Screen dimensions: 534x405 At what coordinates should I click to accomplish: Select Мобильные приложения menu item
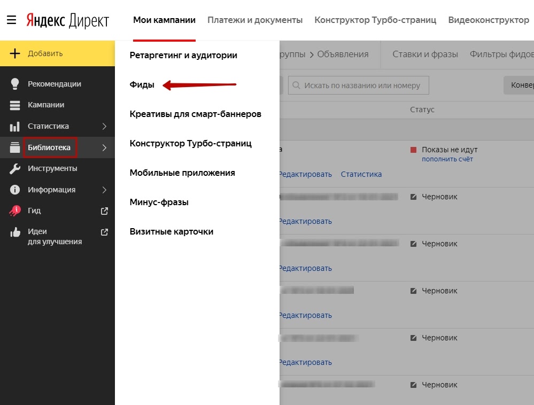coord(182,173)
